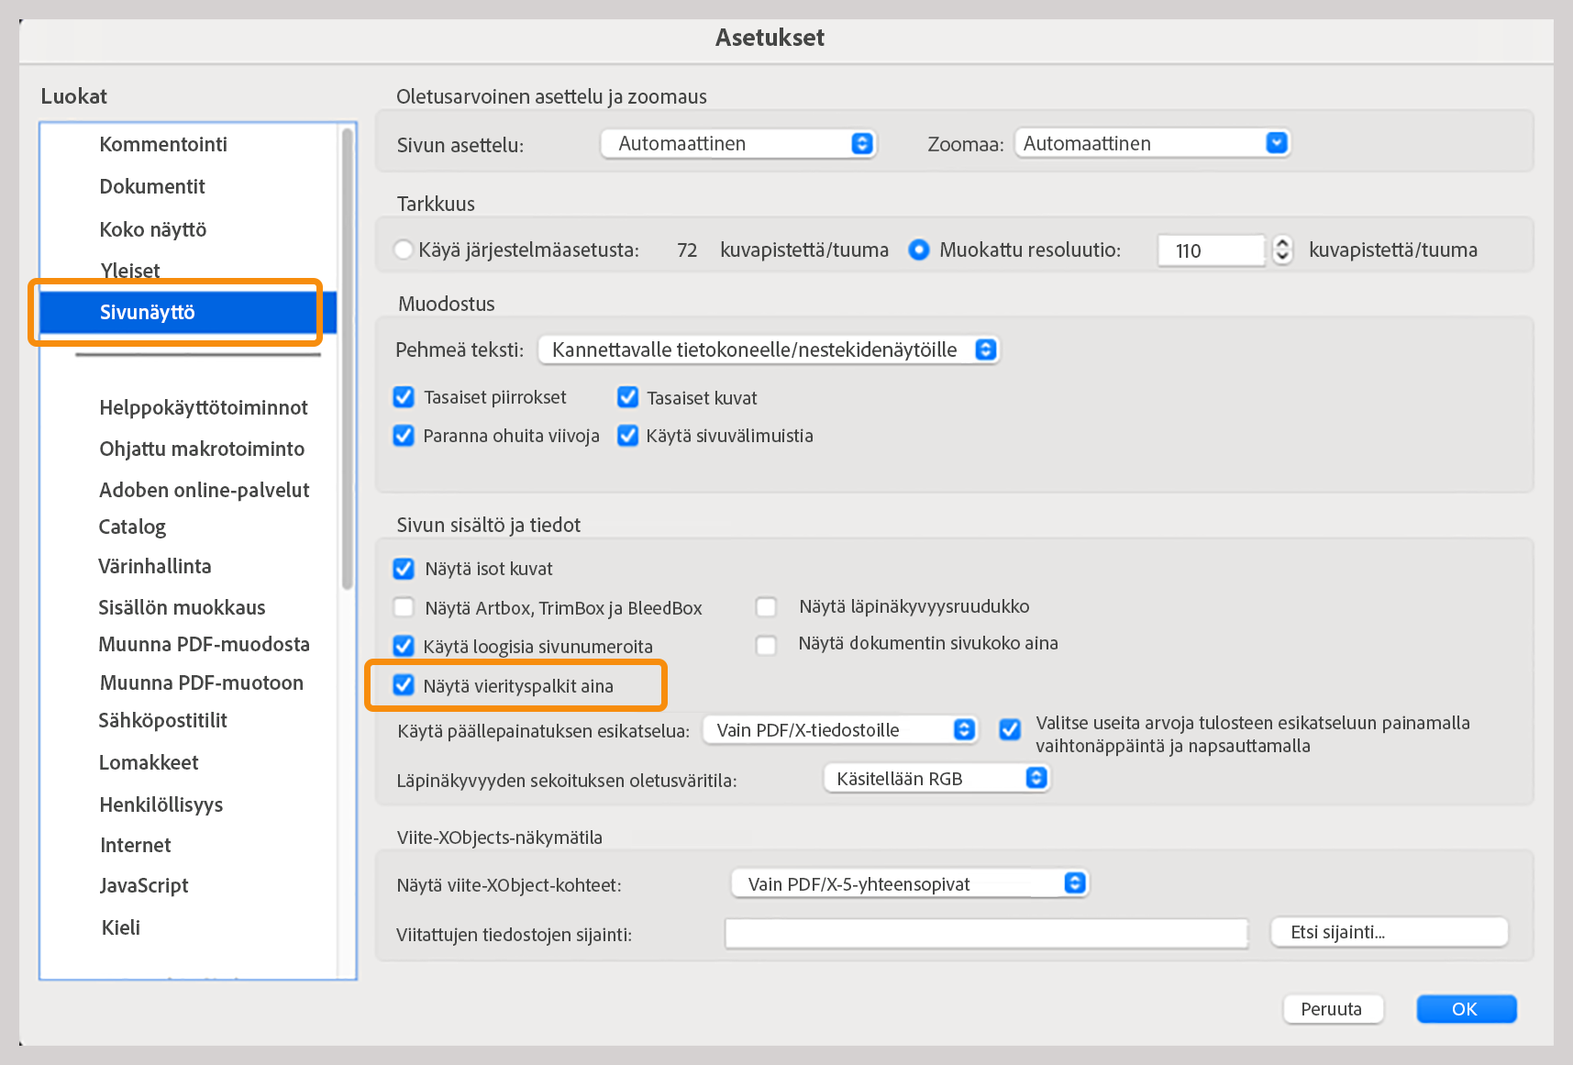Image resolution: width=1573 pixels, height=1065 pixels.
Task: Uncheck Näytä vierityspalkit aina
Action: pos(404,685)
